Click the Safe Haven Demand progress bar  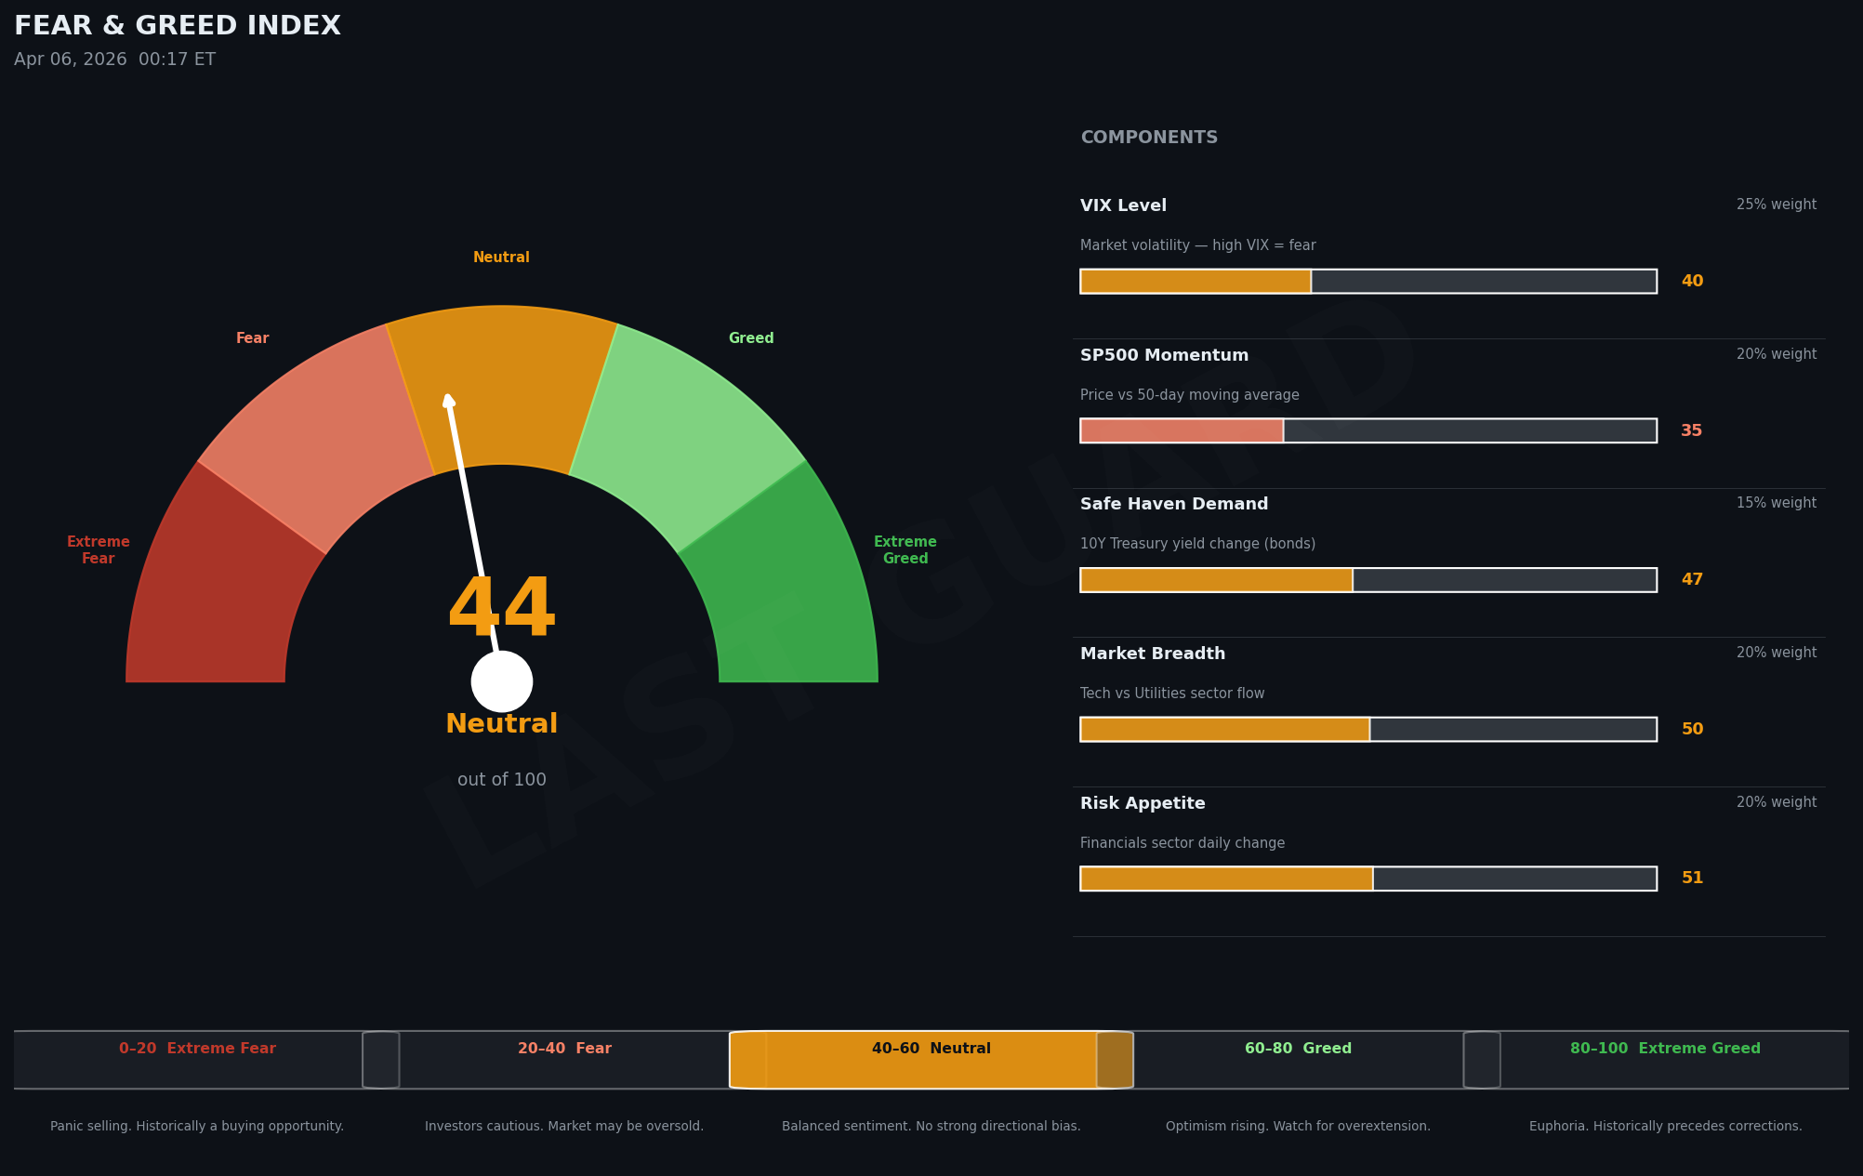click(x=1368, y=580)
